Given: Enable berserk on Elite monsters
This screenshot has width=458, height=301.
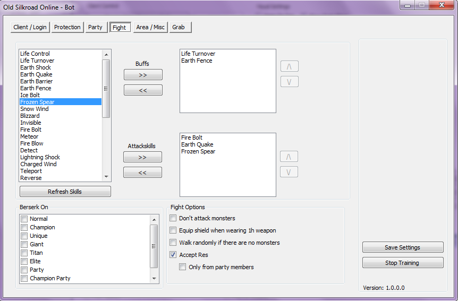Looking at the screenshot, I should [24, 261].
